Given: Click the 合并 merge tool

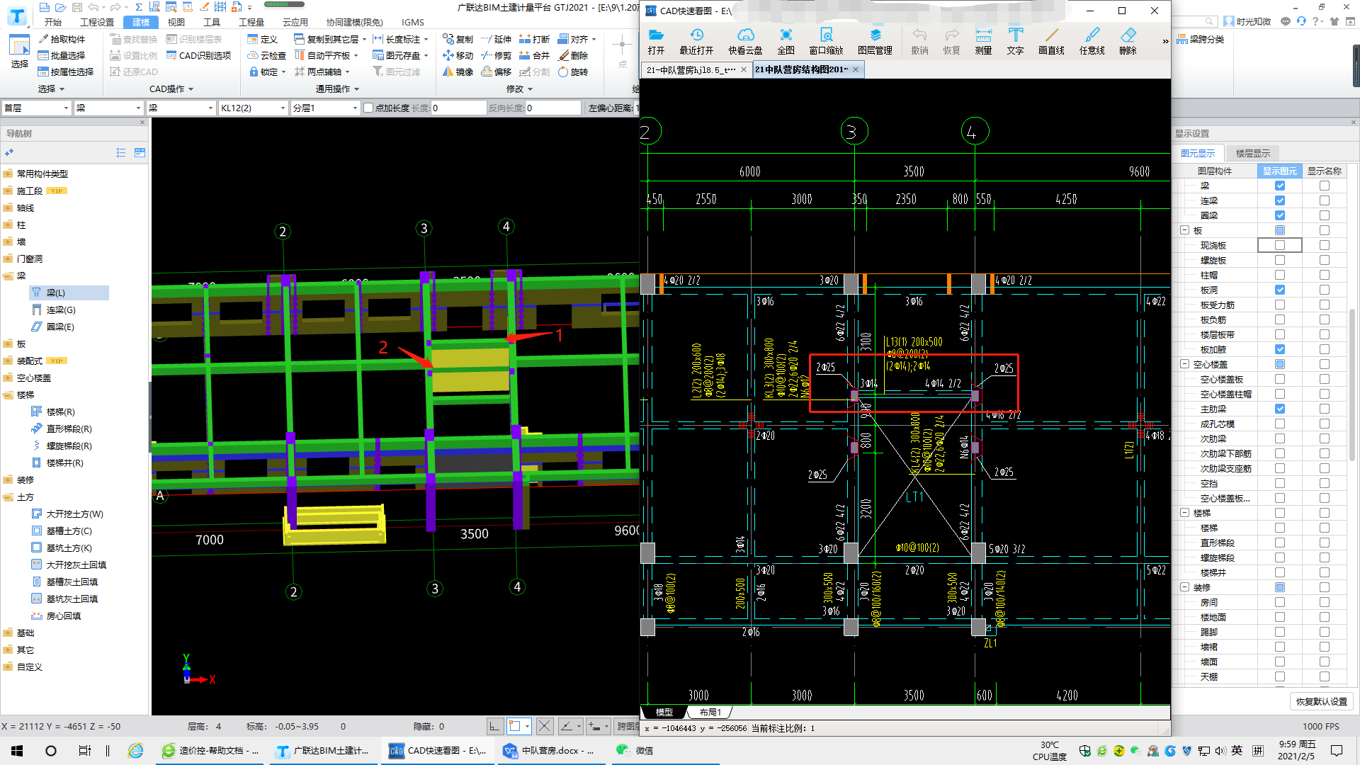Looking at the screenshot, I should click(x=534, y=55).
